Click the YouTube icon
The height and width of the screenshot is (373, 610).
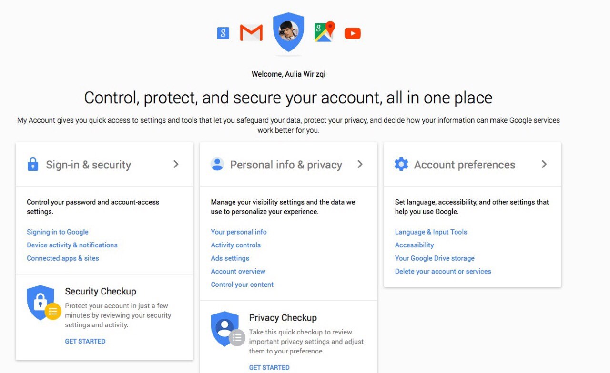pyautogui.click(x=353, y=33)
